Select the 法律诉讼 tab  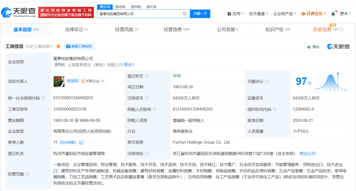(76, 30)
